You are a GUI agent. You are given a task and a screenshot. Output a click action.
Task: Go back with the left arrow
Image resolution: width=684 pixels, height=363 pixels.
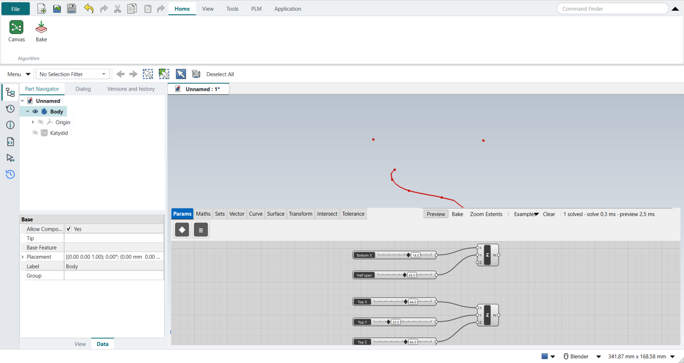[121, 74]
